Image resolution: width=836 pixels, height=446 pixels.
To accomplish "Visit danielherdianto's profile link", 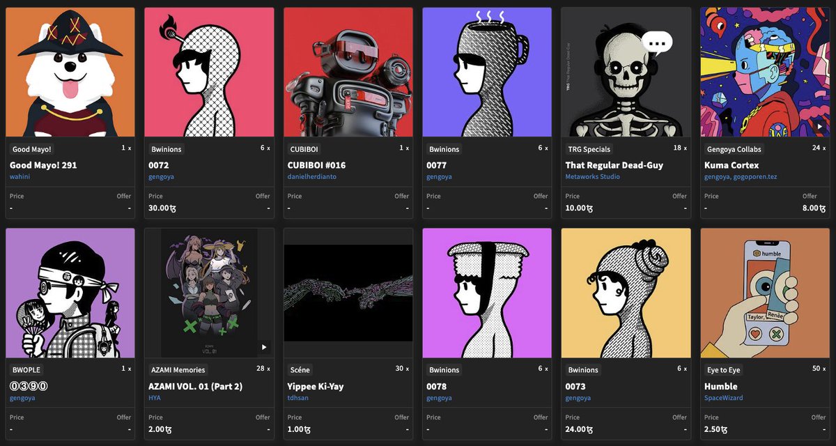I will (312, 177).
